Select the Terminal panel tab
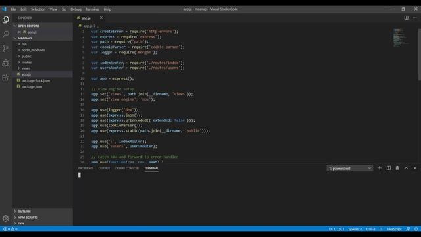This screenshot has width=421, height=237. [151, 169]
